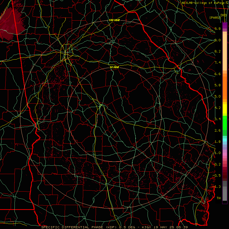Click the [PHAS] label above the color bar

(215, 18)
